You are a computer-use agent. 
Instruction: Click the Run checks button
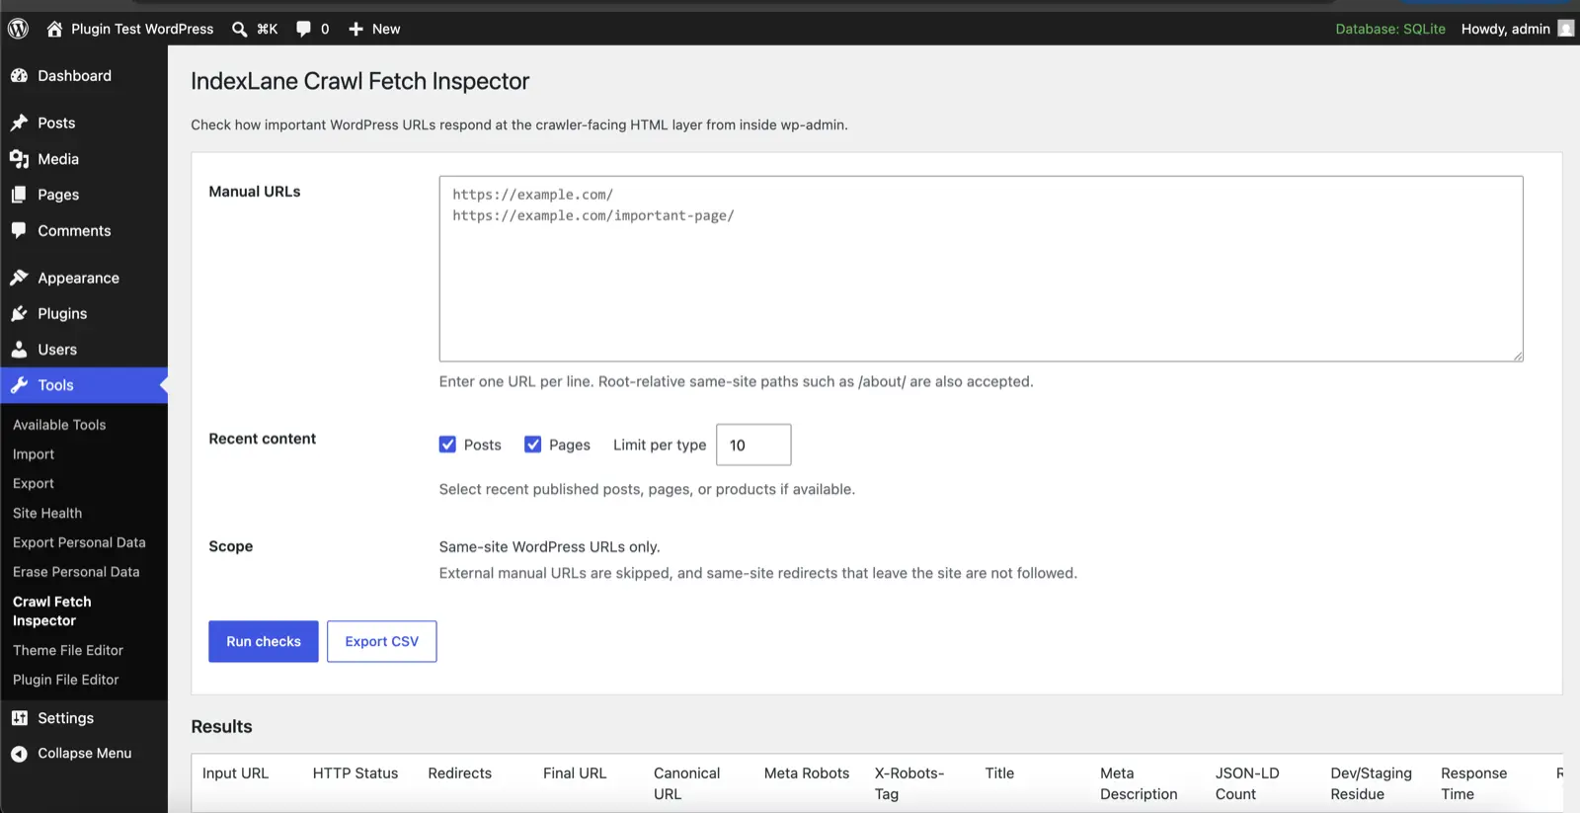point(264,641)
